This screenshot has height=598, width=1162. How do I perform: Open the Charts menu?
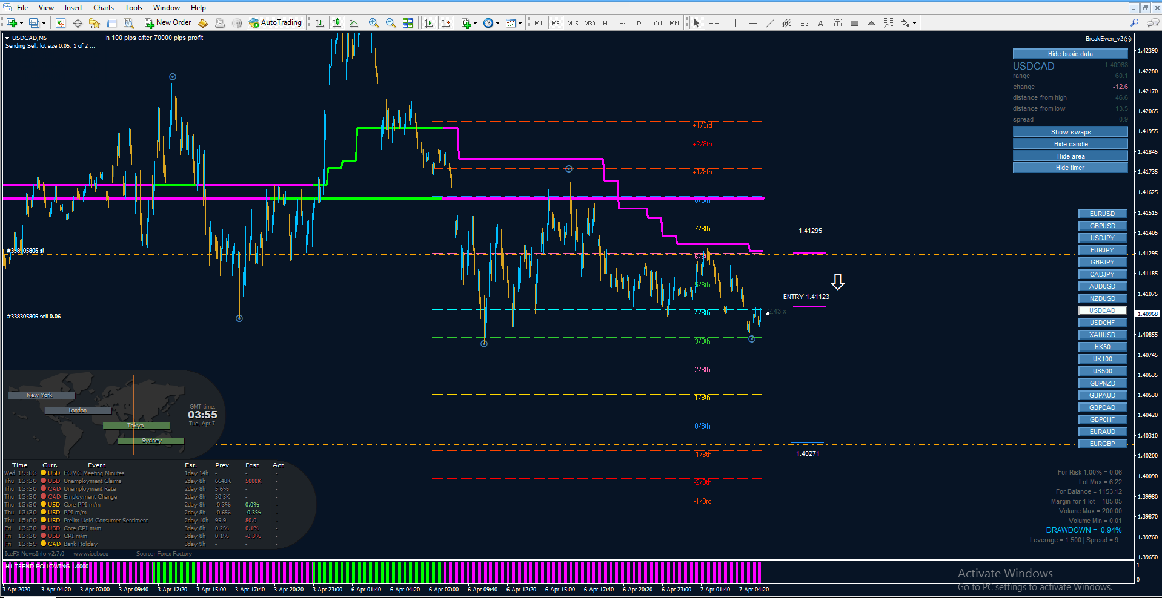pyautogui.click(x=104, y=8)
